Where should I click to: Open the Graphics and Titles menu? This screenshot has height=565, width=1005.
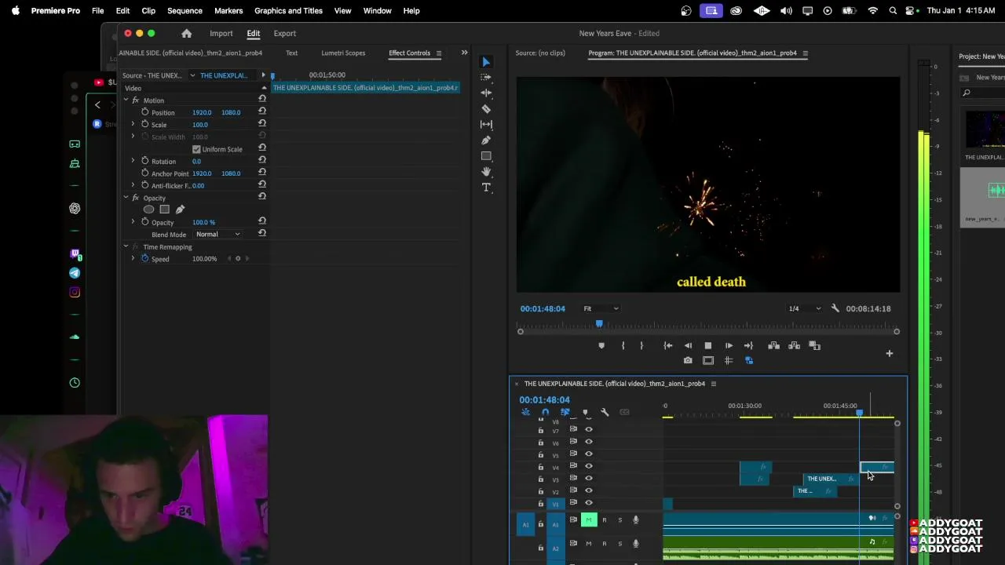click(288, 11)
